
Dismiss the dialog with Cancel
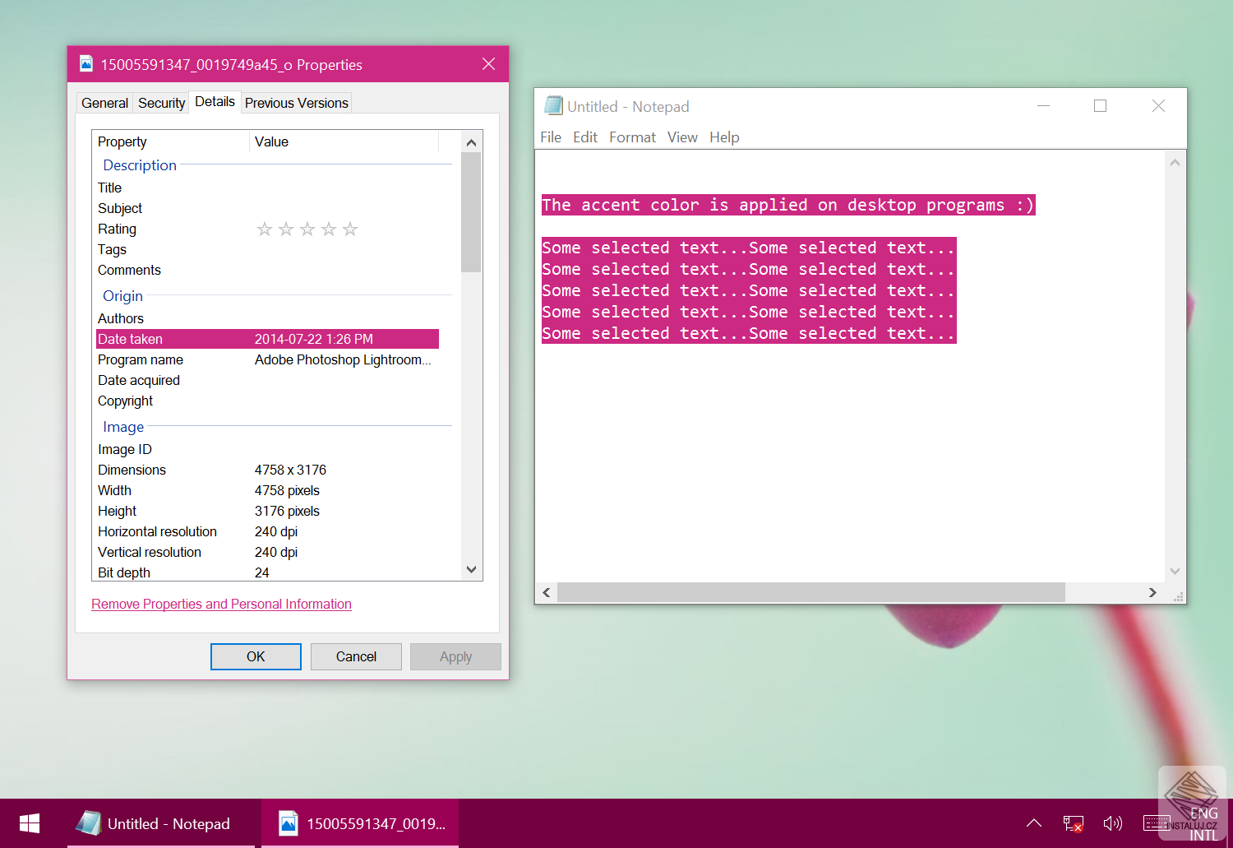point(356,656)
